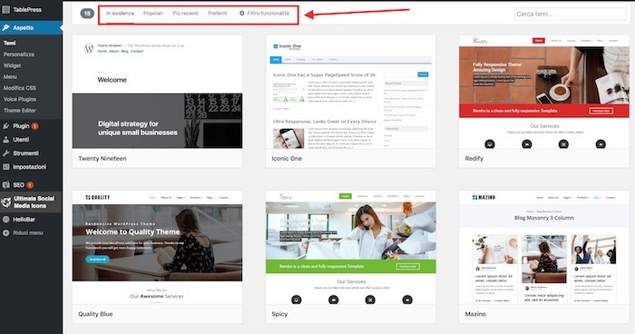This screenshot has height=334, width=635.
Task: Open the Impostazioni menu label
Action: [x=30, y=167]
